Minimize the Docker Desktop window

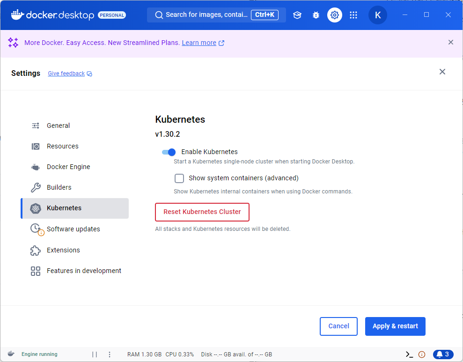click(405, 15)
